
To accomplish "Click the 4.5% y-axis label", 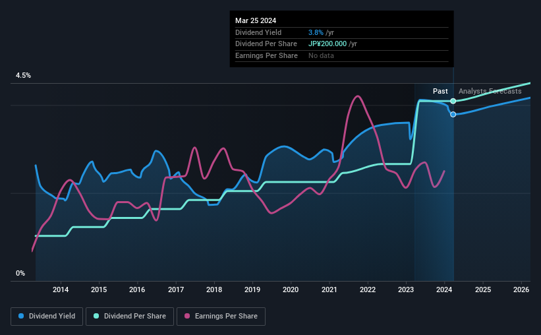I will (x=23, y=75).
